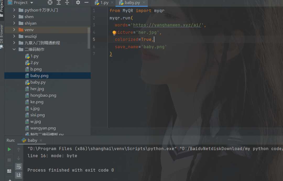Select sisi.png file in tree
The height and width of the screenshot is (181, 283).
pos(37,115)
